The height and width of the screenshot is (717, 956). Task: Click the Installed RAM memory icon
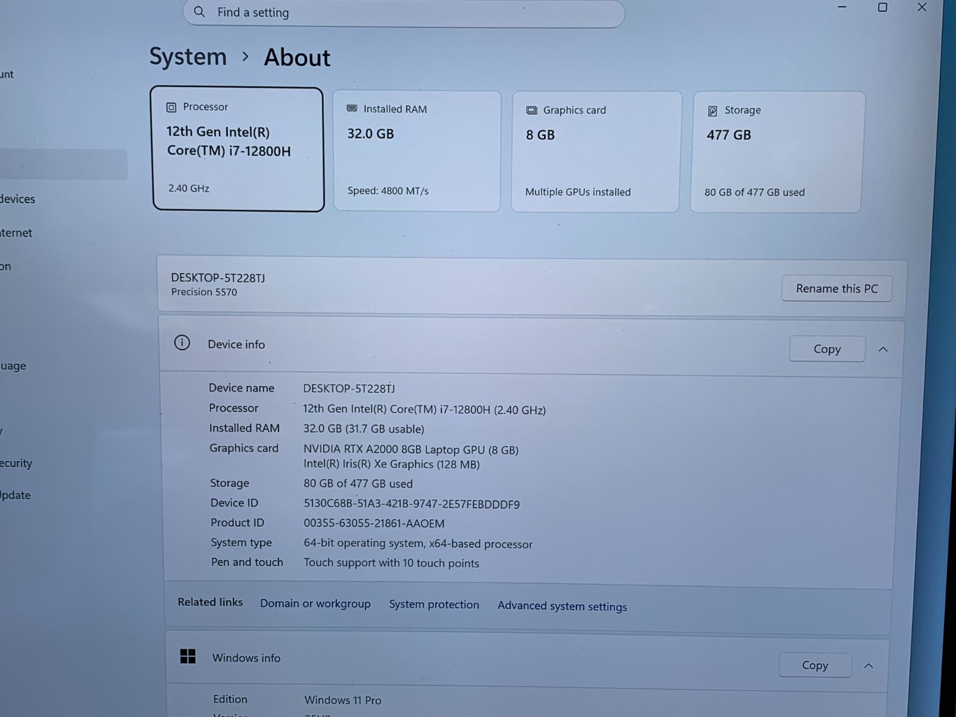coord(352,109)
